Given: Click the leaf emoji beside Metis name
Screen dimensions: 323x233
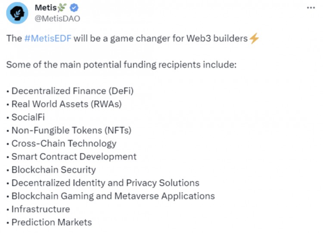Looking at the screenshot, I should point(62,8).
